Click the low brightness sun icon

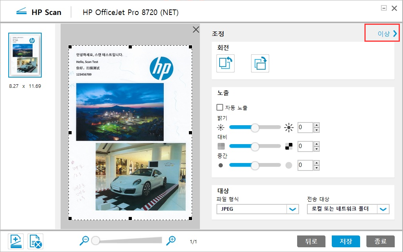[220, 127]
